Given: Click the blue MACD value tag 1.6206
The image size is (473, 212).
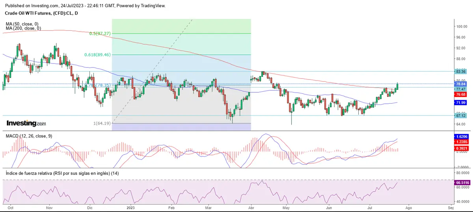Looking at the screenshot, I should [x=461, y=136].
